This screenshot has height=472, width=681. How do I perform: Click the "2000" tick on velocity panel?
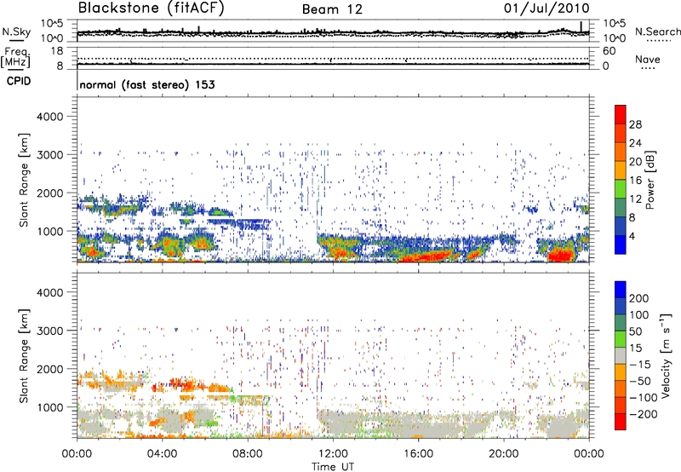[49, 369]
